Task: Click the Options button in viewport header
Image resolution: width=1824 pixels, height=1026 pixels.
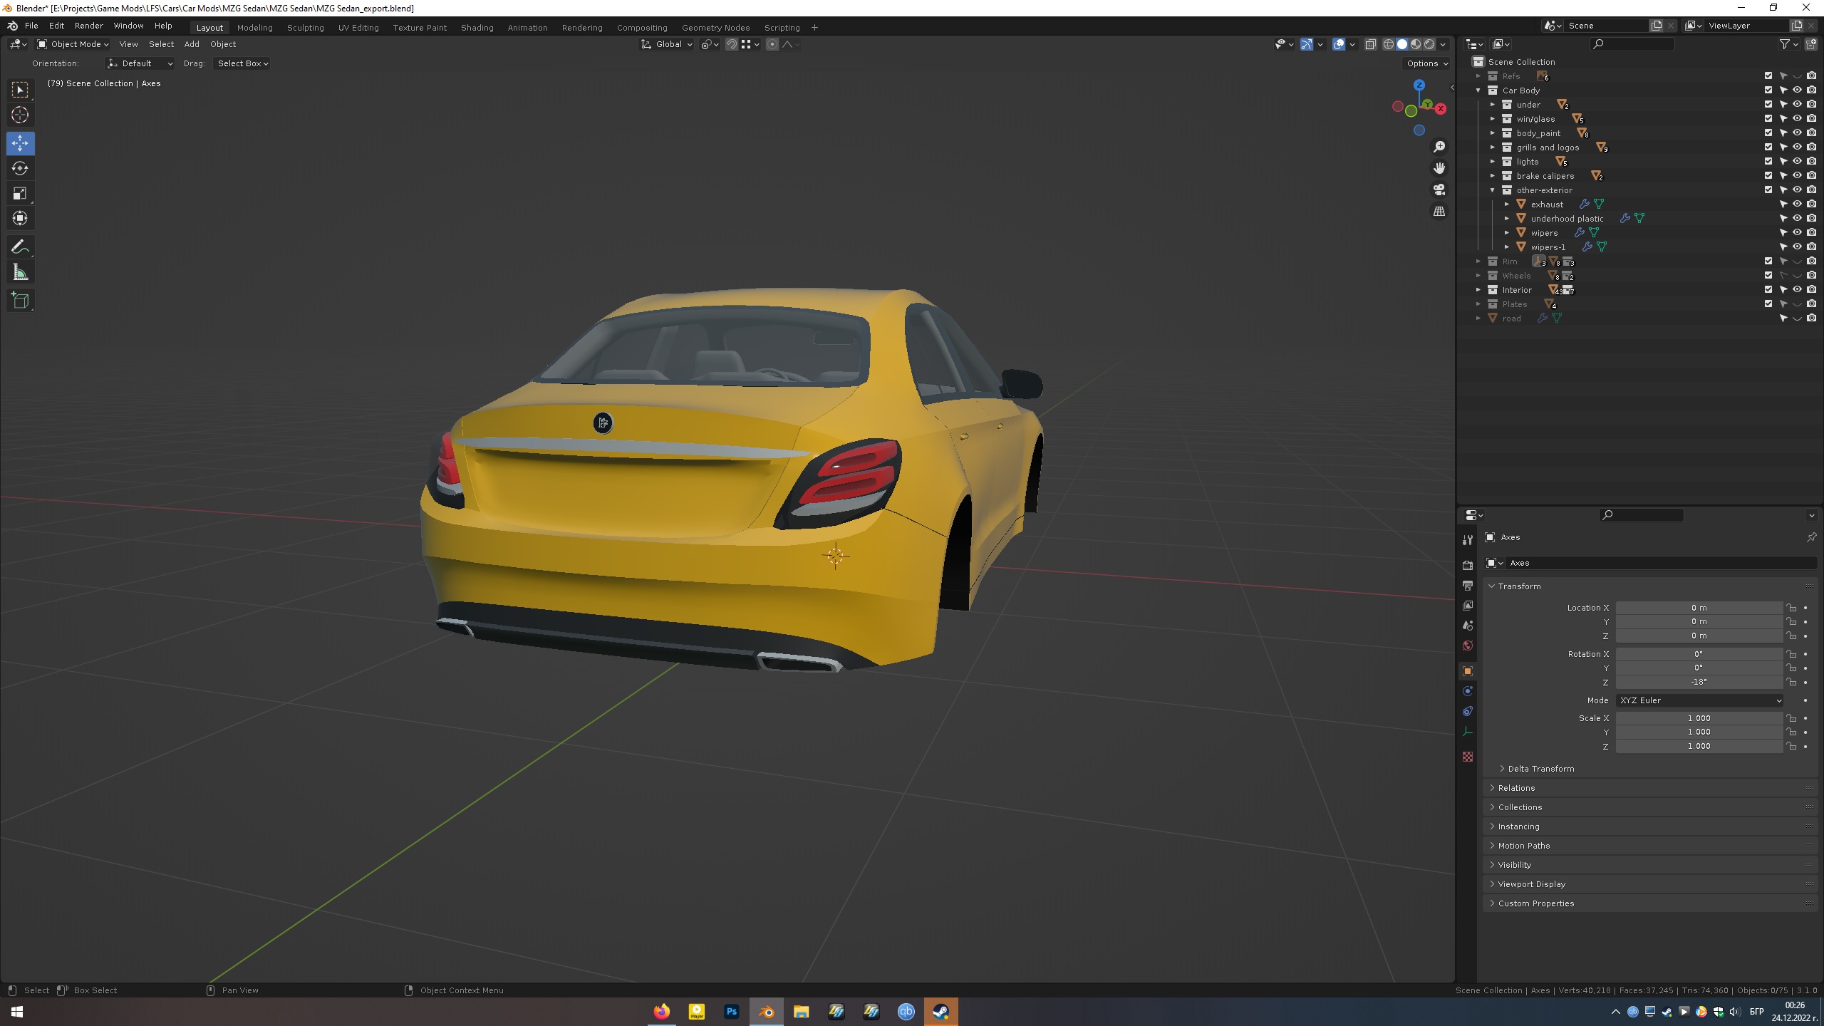Action: (x=1426, y=63)
